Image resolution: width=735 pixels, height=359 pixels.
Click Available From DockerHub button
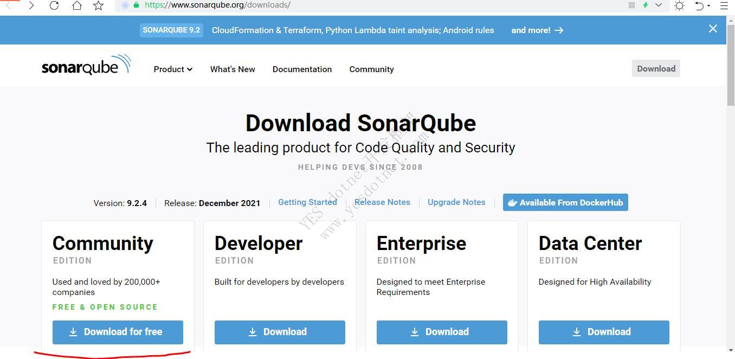pos(565,202)
